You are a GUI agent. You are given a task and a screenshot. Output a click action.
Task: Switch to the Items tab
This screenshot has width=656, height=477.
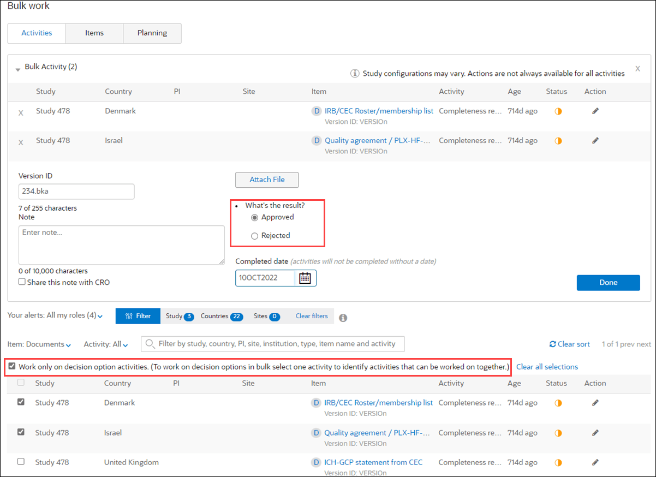(94, 33)
